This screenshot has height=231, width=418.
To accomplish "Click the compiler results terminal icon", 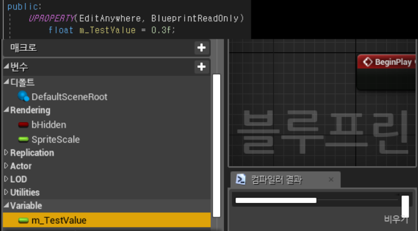I will pos(241,179).
